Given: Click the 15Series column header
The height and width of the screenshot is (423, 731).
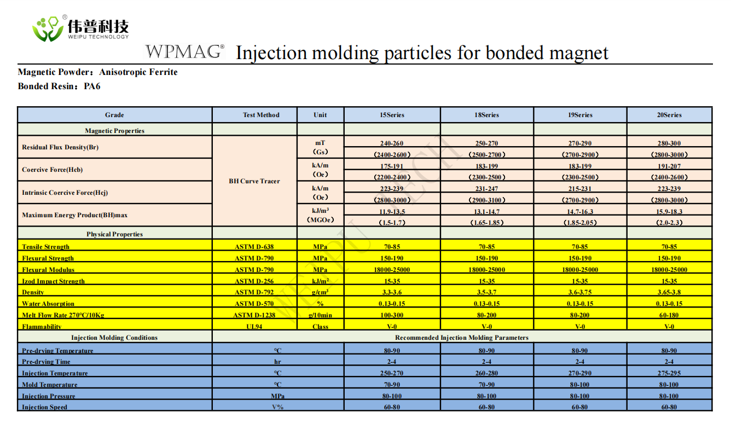Looking at the screenshot, I should 392,115.
